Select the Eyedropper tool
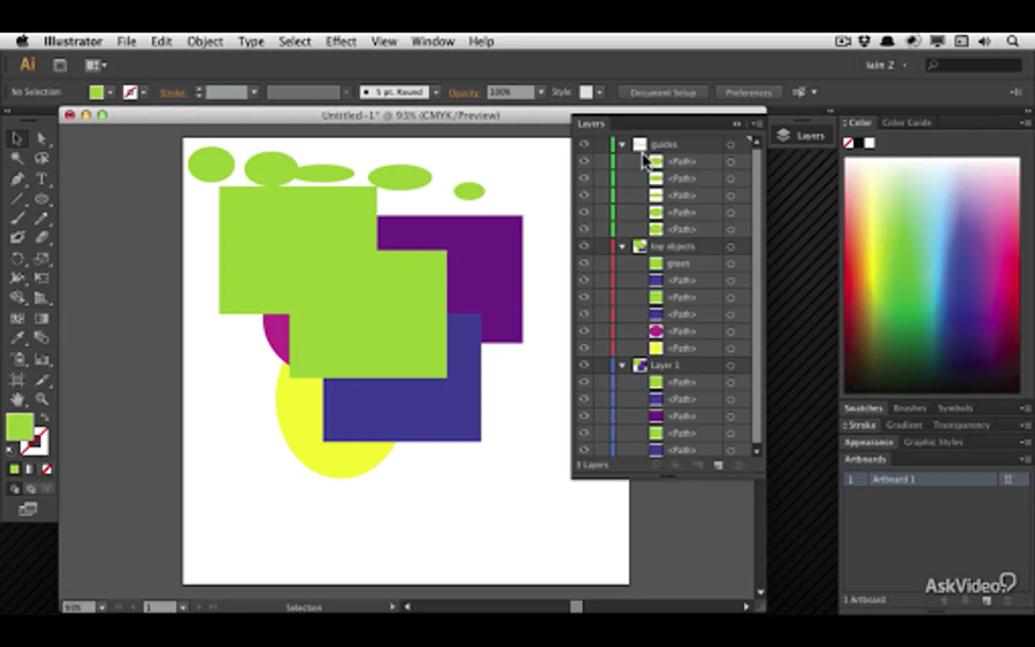This screenshot has width=1035, height=647. [x=17, y=338]
